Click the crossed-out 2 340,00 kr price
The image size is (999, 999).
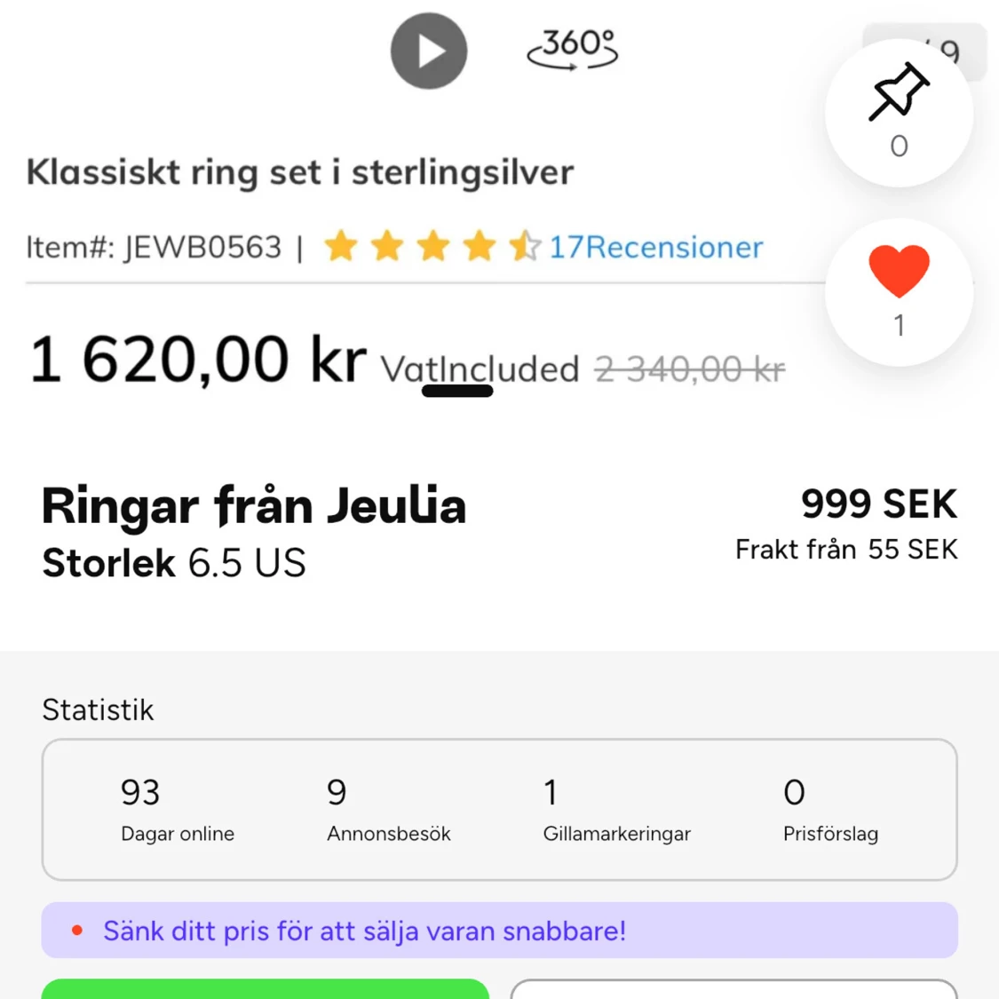click(689, 369)
